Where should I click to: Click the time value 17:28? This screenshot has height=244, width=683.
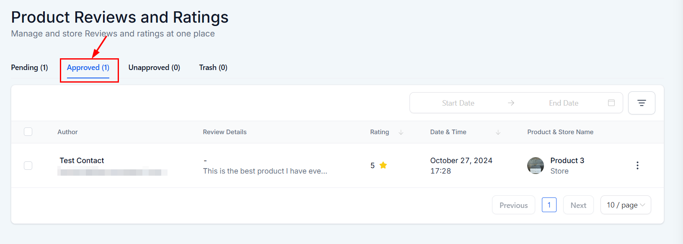(x=441, y=171)
